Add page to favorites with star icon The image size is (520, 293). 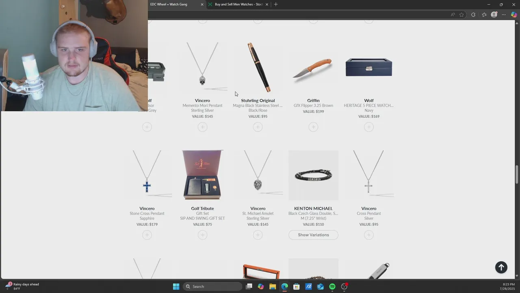tap(461, 15)
